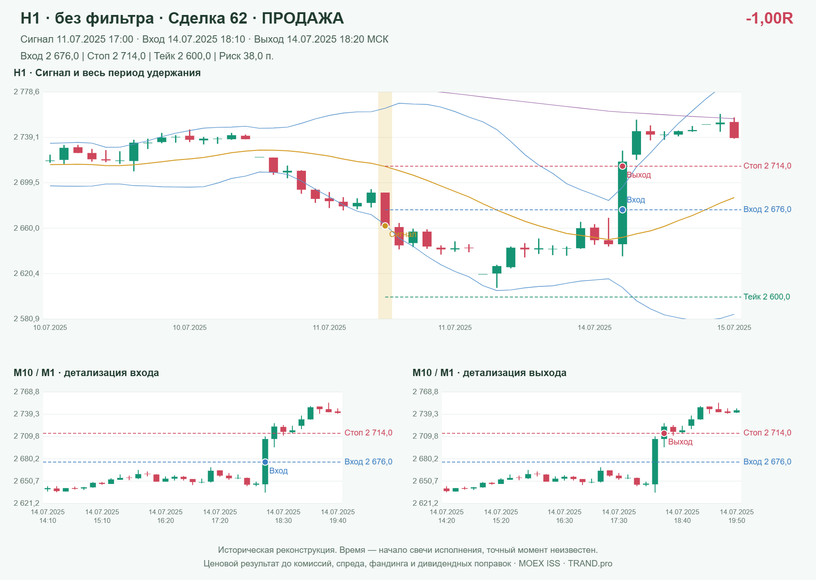Click y-axis value 2 768,8 in entry chart
Viewport: 816px width, 580px height.
(26, 391)
